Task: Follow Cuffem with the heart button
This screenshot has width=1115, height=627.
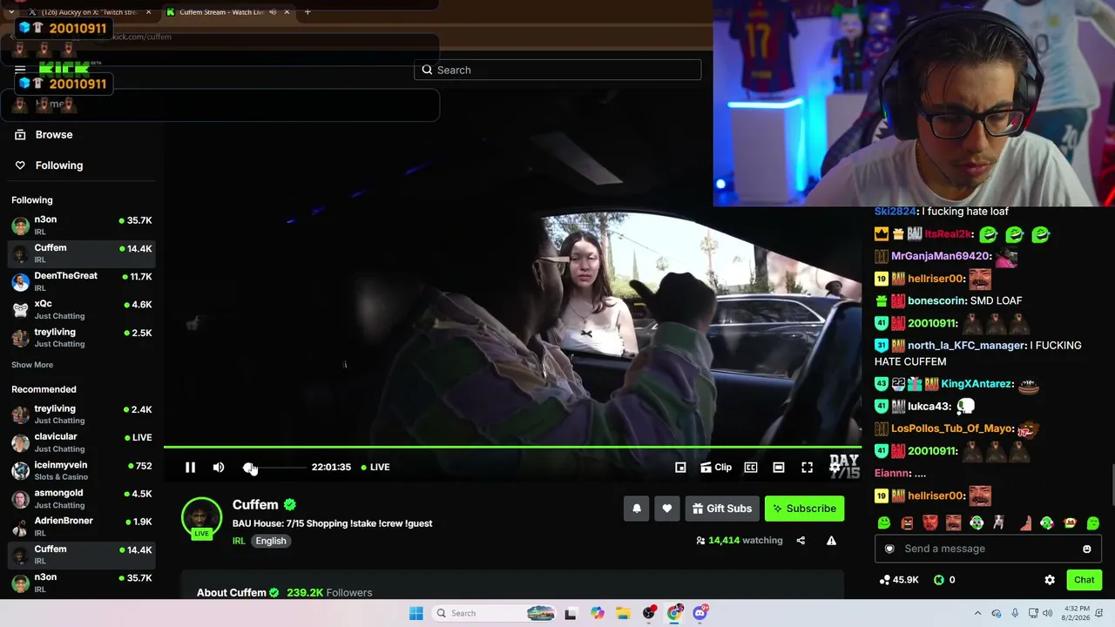Action: click(x=667, y=509)
